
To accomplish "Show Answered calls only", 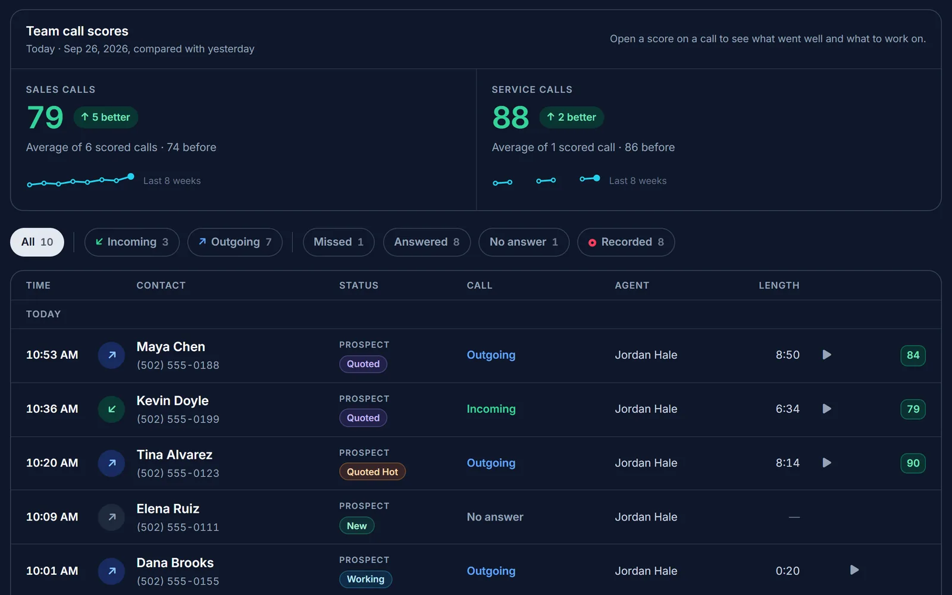I will tap(427, 242).
